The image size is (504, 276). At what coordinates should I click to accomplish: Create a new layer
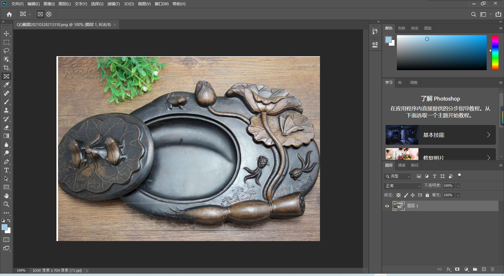[x=484, y=269]
